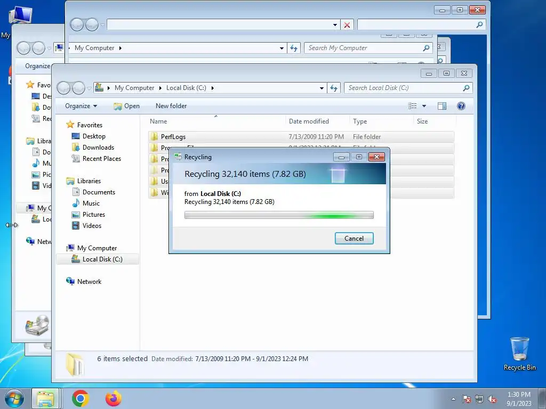Open the Help icon
The height and width of the screenshot is (409, 546).
click(x=461, y=106)
